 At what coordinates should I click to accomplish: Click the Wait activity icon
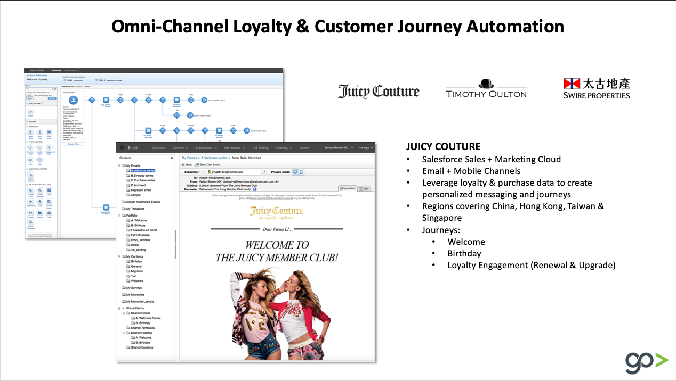(x=39, y=160)
